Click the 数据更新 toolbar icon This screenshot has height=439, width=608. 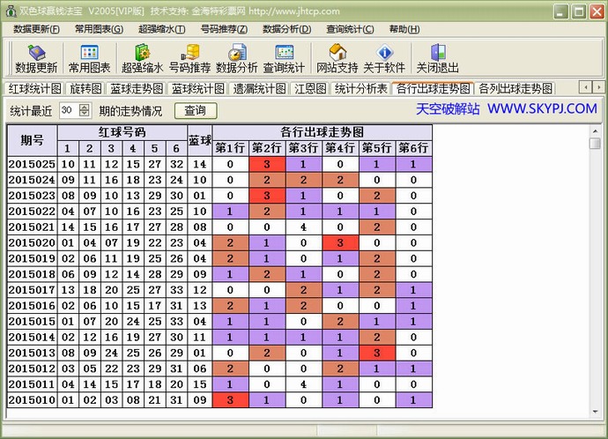[36, 58]
